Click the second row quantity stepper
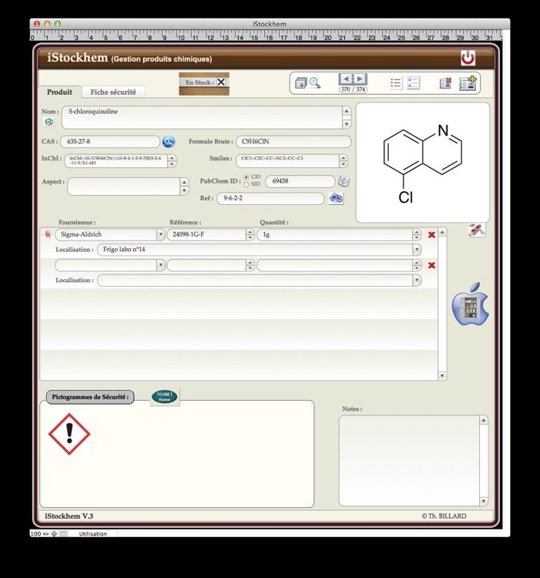The width and height of the screenshot is (540, 578). pyautogui.click(x=417, y=265)
